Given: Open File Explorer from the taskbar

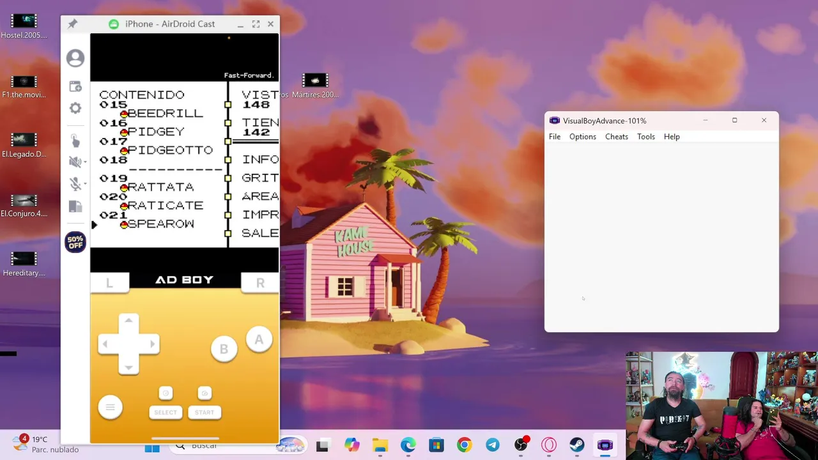Looking at the screenshot, I should 380,445.
